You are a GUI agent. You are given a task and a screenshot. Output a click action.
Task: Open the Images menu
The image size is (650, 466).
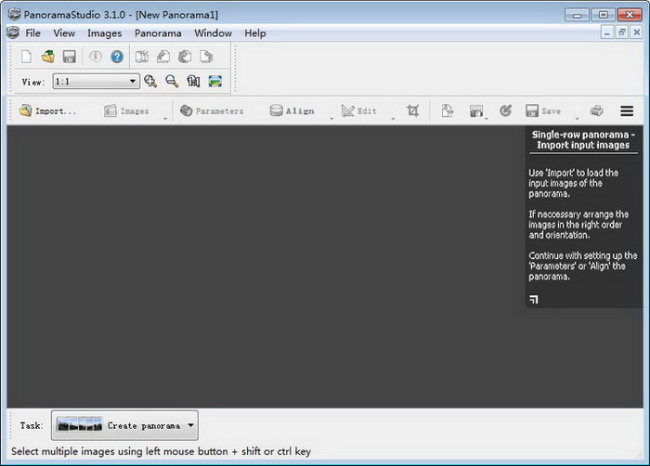pyautogui.click(x=104, y=33)
